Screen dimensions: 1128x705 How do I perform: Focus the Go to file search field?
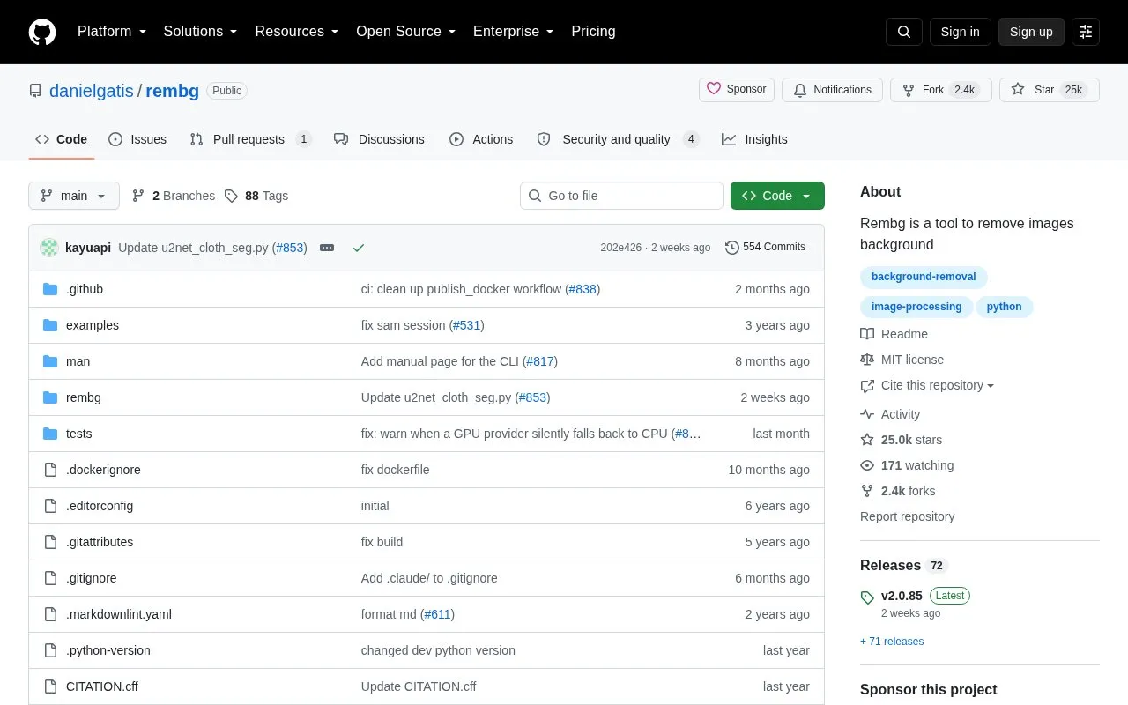pos(621,196)
